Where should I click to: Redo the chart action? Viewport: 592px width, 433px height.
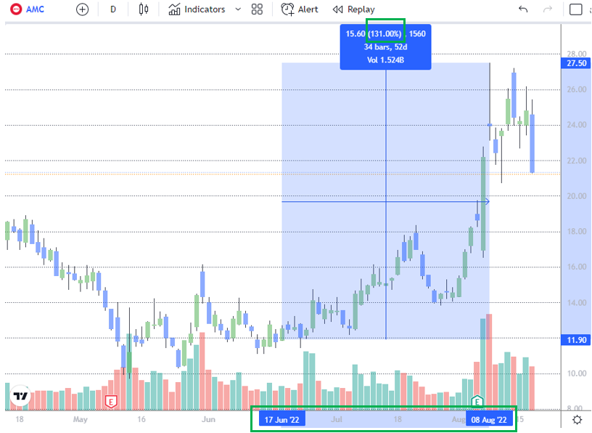pyautogui.click(x=548, y=9)
